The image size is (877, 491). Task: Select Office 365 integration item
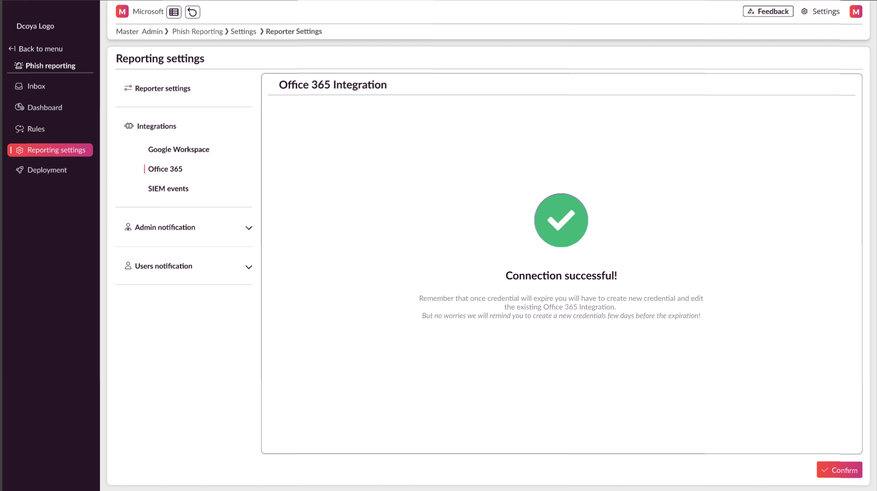pos(165,169)
